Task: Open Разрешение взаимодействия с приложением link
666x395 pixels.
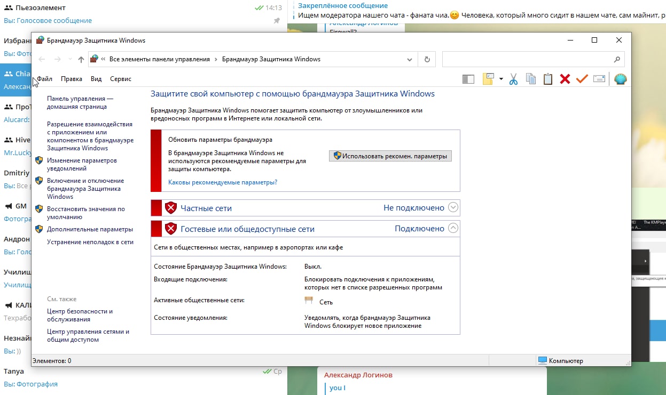Action: coord(90,136)
